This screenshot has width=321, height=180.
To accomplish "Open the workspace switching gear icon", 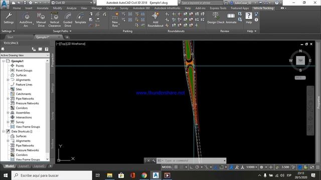I will [x=261, y=167].
